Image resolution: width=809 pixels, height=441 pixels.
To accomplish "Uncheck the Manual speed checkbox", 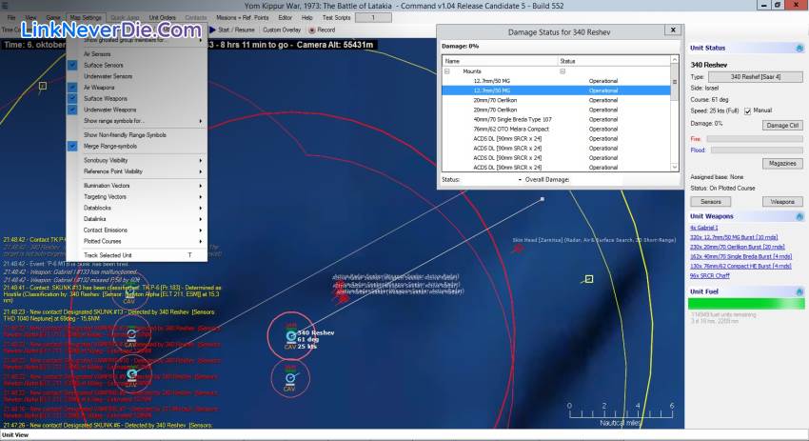I will click(747, 111).
